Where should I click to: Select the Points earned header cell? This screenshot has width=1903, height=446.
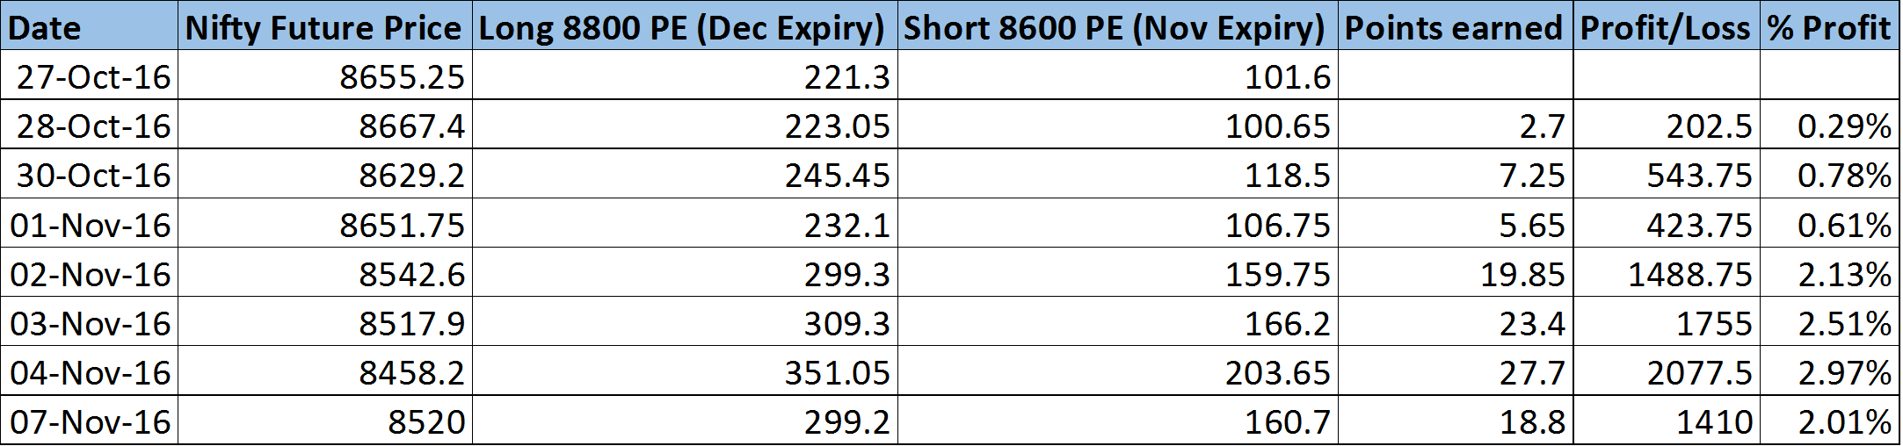(x=1455, y=27)
